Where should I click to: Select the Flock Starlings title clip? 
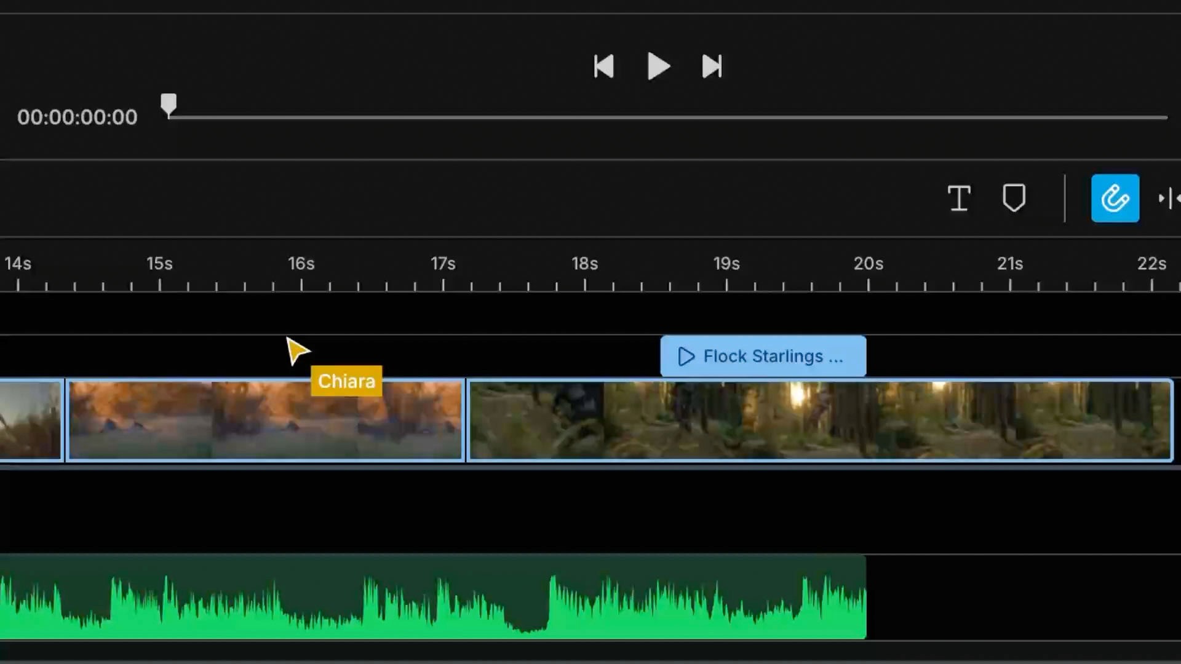tap(775, 357)
